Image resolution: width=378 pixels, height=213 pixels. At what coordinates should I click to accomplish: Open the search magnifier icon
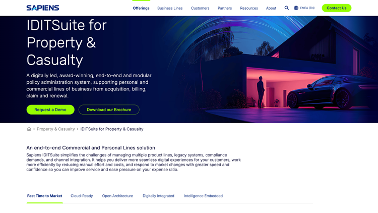(286, 8)
